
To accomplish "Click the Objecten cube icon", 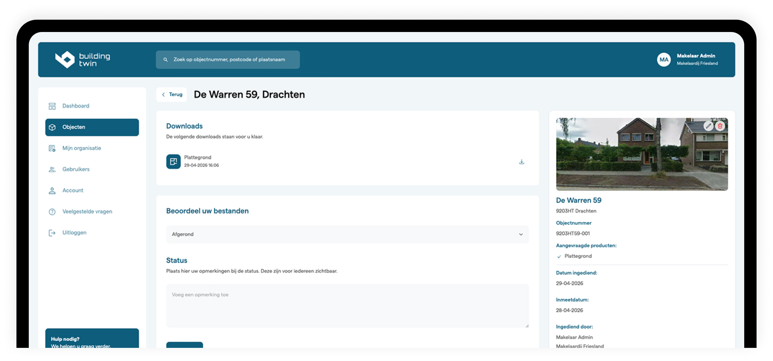I will [x=52, y=127].
